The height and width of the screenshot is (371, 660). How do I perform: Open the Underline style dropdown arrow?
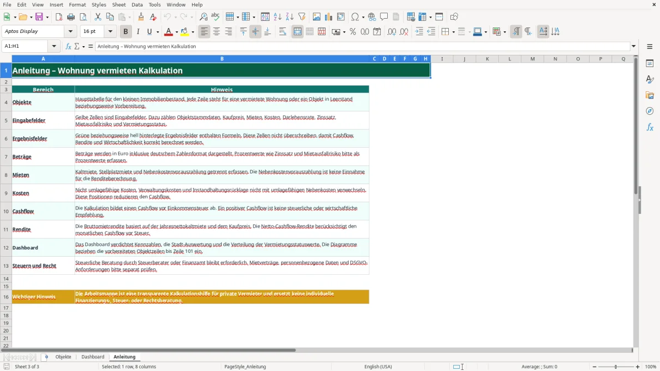[x=157, y=32]
